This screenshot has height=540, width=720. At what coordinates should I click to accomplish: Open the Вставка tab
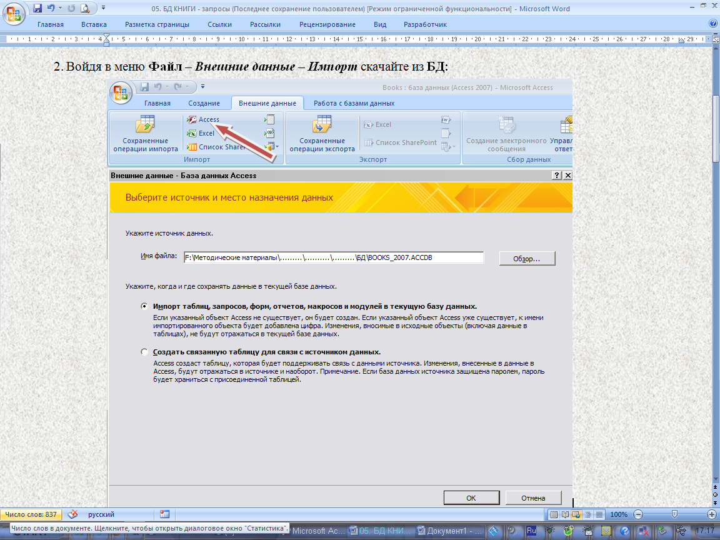pos(94,24)
